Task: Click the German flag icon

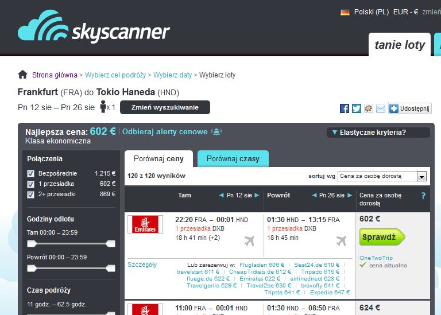Action: [345, 13]
